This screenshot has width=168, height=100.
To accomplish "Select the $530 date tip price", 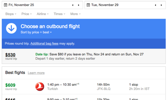I will 10,55.
